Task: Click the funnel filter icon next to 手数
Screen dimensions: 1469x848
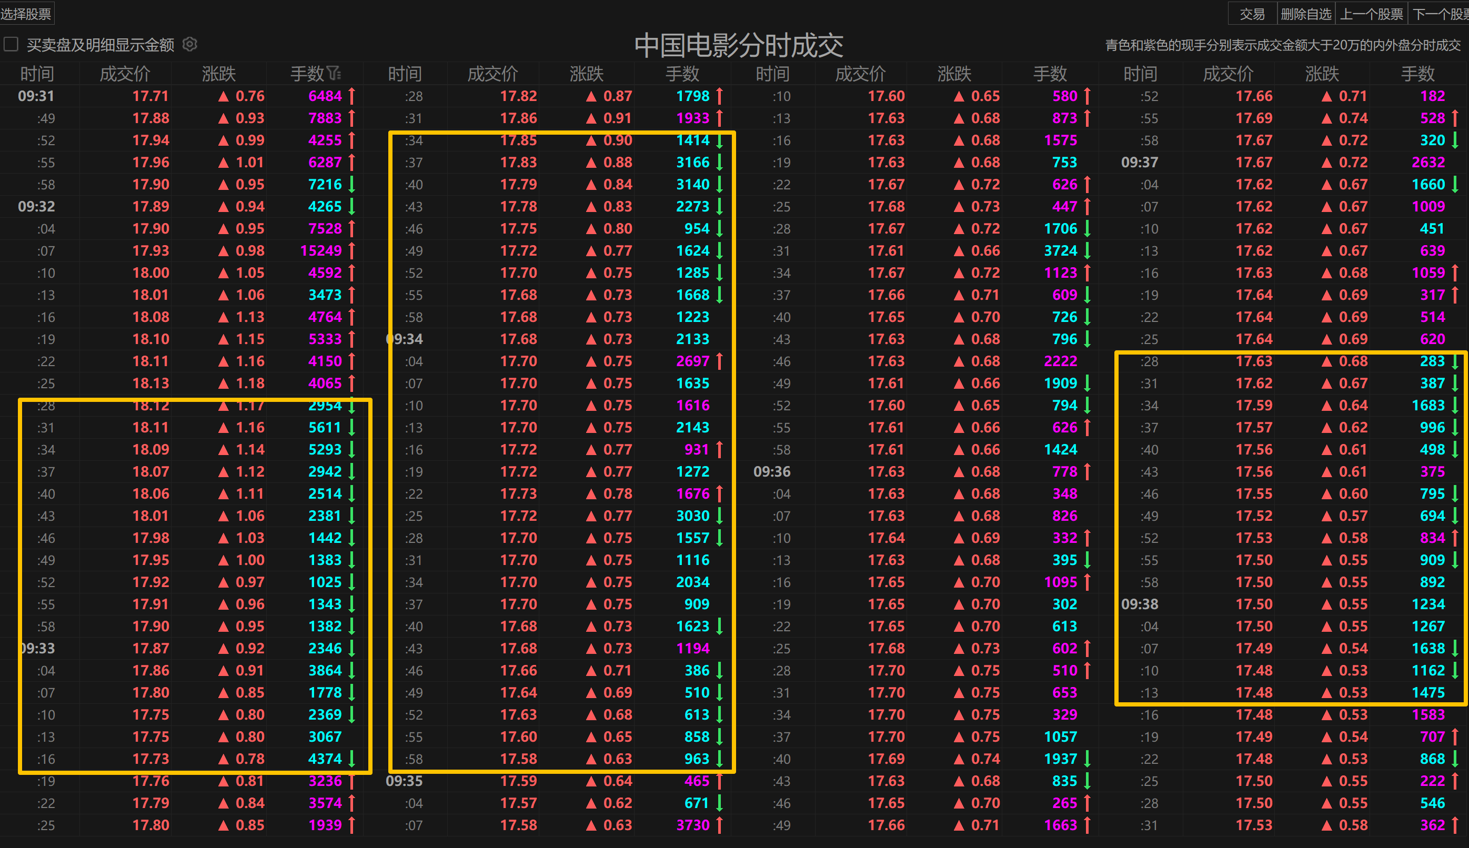Action: click(x=334, y=74)
